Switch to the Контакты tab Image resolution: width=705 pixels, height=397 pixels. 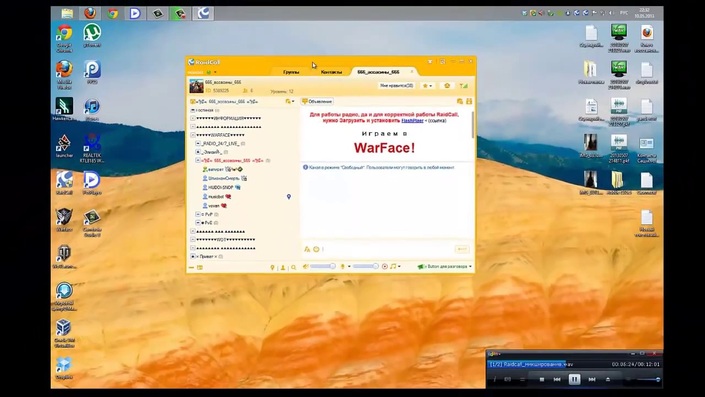331,72
